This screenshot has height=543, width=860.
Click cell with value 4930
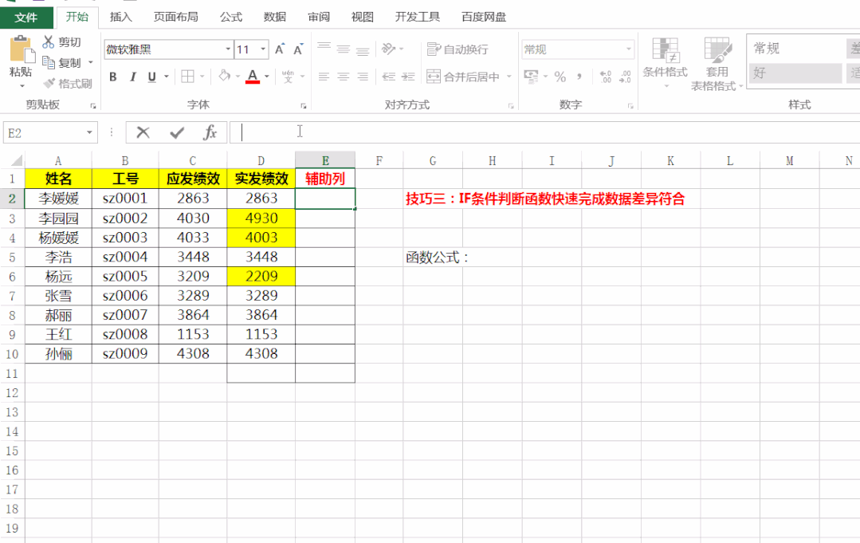pos(261,218)
